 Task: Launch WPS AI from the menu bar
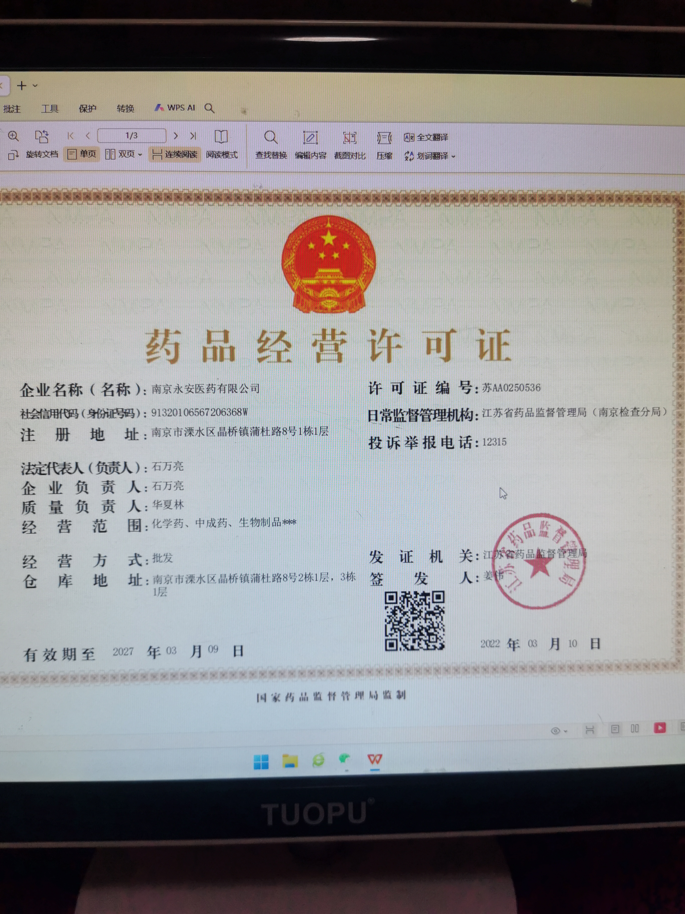coord(175,107)
